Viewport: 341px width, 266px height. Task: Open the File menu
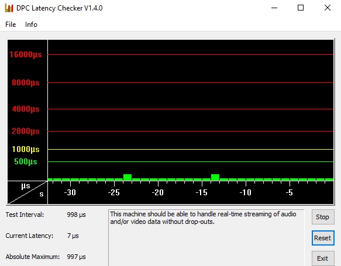click(x=11, y=25)
